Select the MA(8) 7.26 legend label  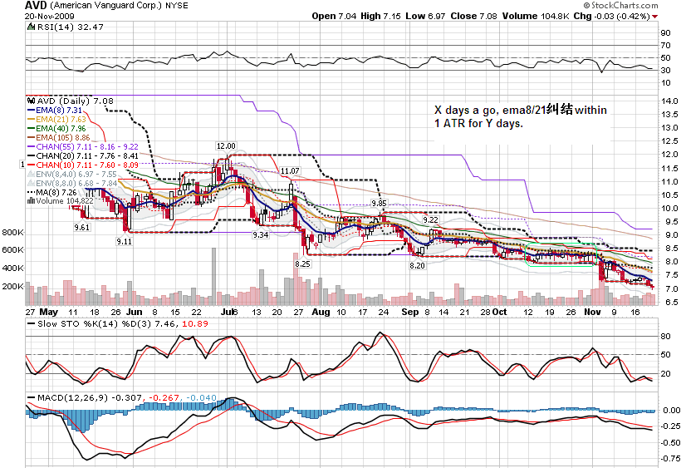point(56,192)
